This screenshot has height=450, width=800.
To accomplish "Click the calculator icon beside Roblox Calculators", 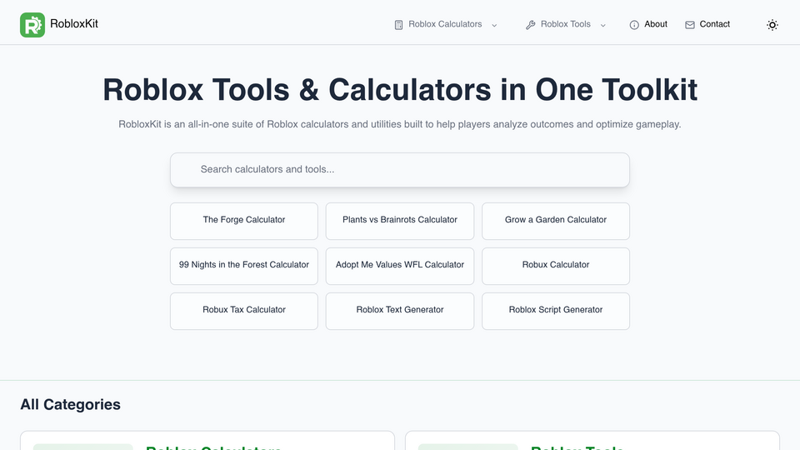I will 398,25.
